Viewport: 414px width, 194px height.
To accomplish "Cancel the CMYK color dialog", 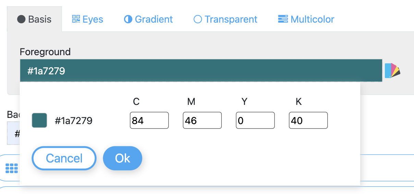I will point(64,158).
